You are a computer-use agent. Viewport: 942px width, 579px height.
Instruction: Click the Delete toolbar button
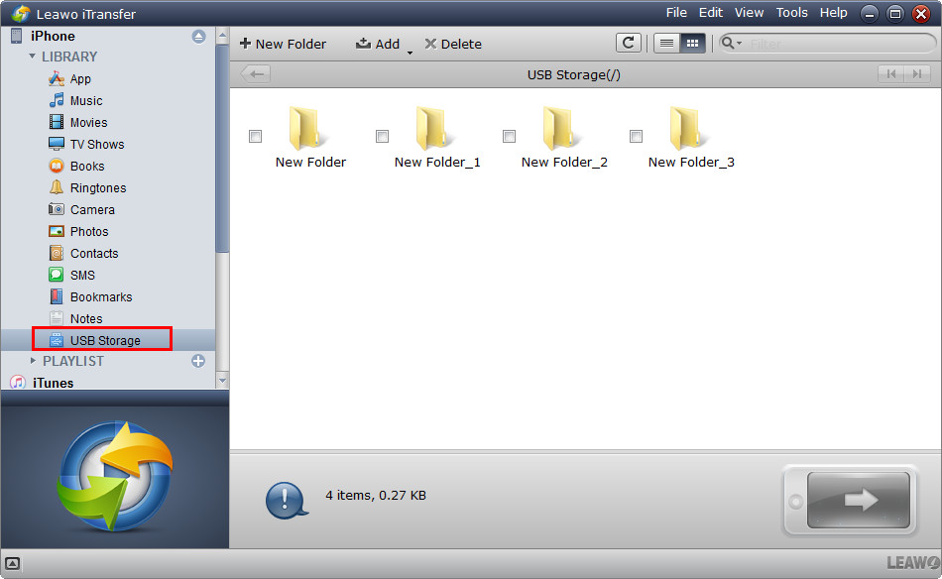click(453, 44)
